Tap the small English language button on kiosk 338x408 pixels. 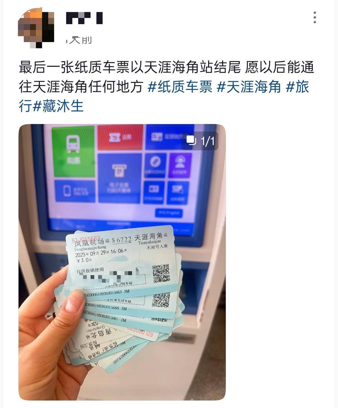(169, 212)
